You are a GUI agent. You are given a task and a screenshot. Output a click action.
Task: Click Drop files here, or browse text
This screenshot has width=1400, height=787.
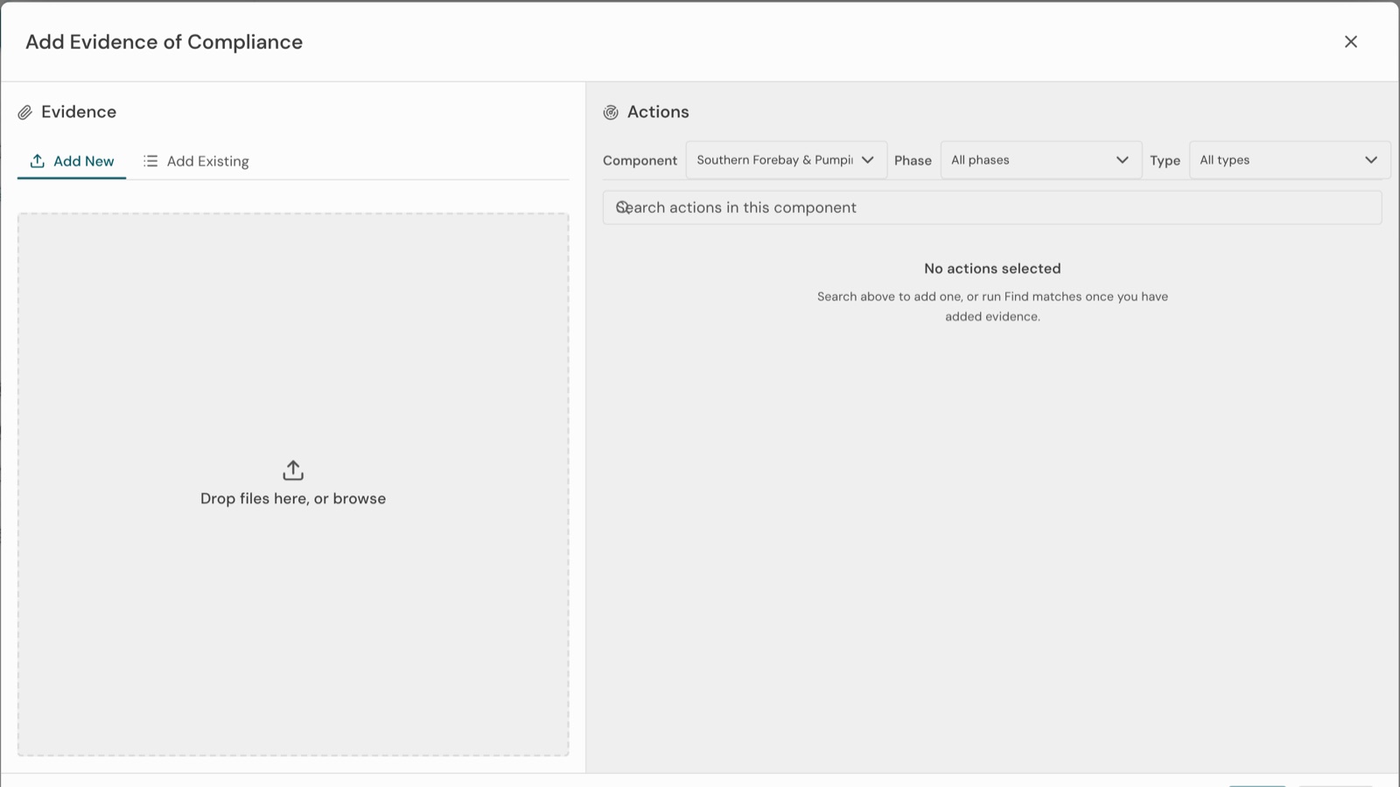pos(293,498)
